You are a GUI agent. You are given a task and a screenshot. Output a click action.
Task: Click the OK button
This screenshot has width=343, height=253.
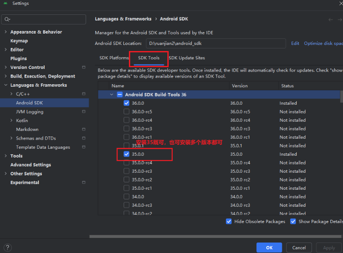[x=269, y=248]
